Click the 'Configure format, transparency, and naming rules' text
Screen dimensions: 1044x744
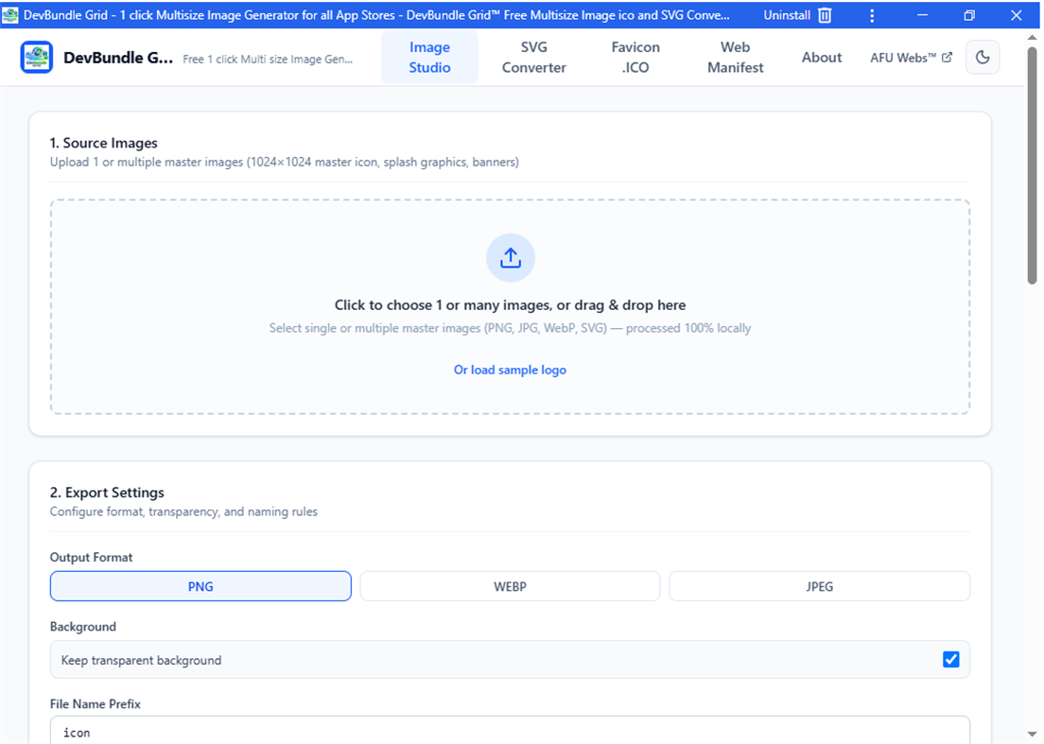tap(183, 511)
